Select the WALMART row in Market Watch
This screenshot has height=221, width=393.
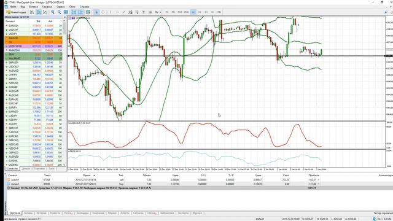click(34, 58)
